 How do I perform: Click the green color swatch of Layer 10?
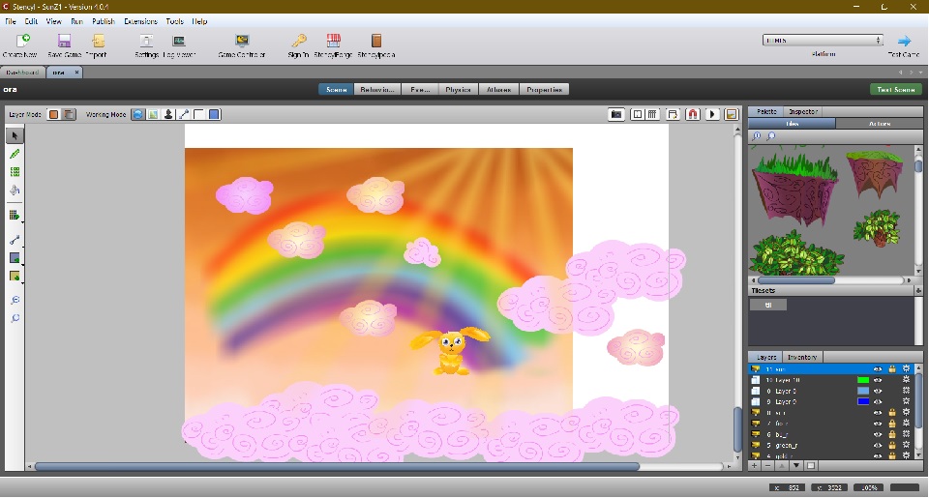863,380
